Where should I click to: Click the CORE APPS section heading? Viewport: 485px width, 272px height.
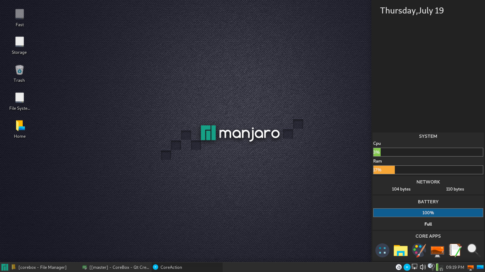pyautogui.click(x=428, y=236)
